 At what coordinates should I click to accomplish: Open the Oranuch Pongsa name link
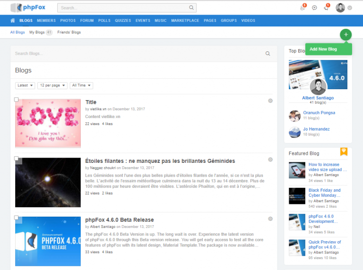click(x=319, y=113)
